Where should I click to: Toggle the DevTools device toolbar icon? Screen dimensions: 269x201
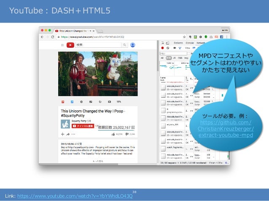(x=168, y=43)
